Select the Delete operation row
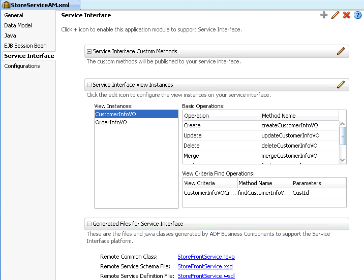Image resolution: width=364 pixels, height=280 pixels. point(261,146)
